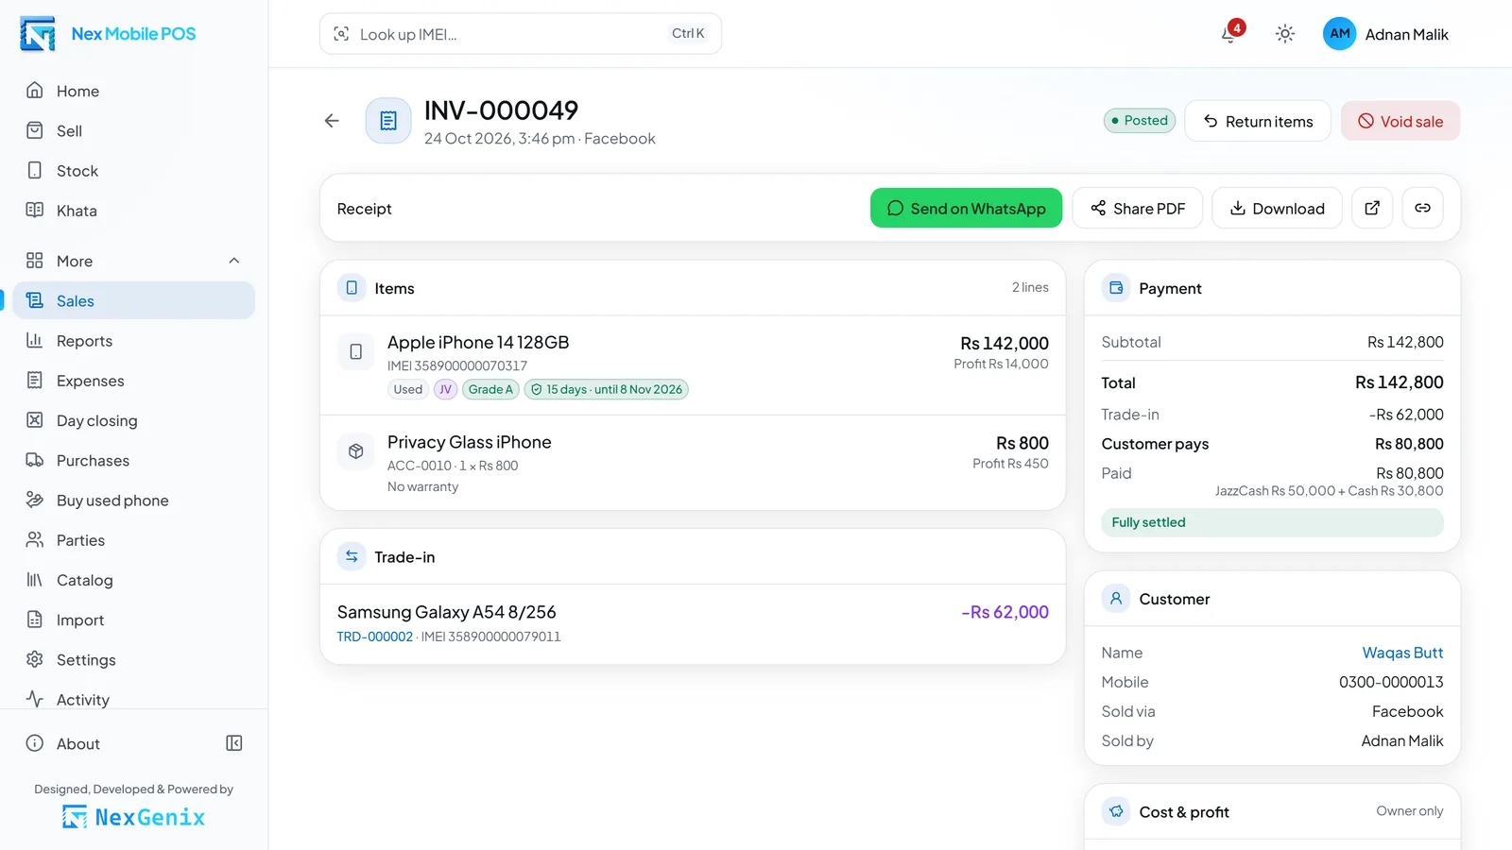The width and height of the screenshot is (1512, 850).
Task: Click the Reports chart icon in sidebar
Action: 35,340
